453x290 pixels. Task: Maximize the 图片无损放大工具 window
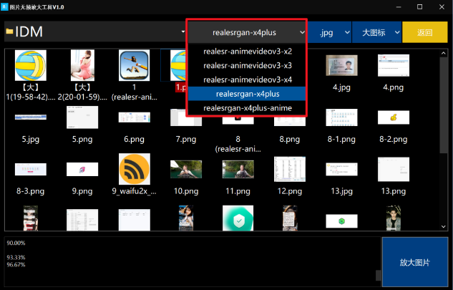click(x=420, y=7)
